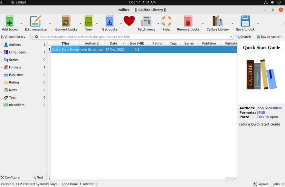Open the network status icon
This screenshot has width=285, height=187.
266,2
